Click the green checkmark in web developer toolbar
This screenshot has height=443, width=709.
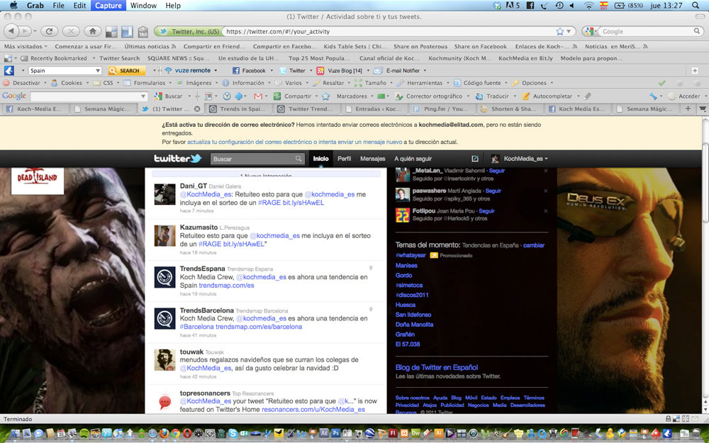coord(662,83)
